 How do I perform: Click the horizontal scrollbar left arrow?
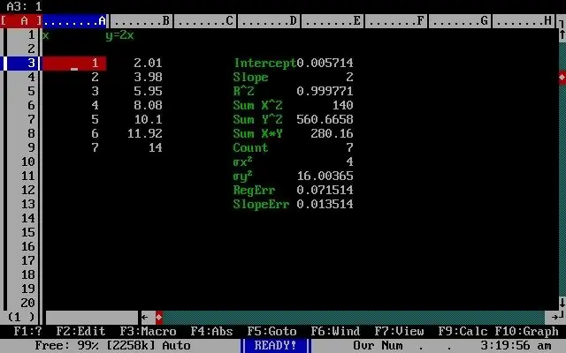point(145,318)
